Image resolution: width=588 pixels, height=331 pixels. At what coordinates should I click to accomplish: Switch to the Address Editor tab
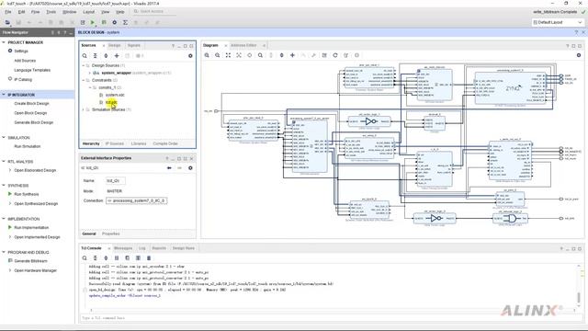coord(243,45)
